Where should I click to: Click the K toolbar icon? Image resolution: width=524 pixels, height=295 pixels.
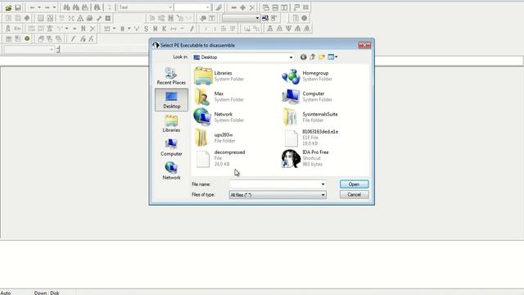click(164, 29)
